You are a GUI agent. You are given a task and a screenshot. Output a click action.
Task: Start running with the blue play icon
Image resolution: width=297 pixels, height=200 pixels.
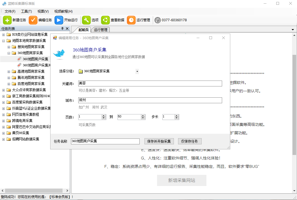coord(59,20)
